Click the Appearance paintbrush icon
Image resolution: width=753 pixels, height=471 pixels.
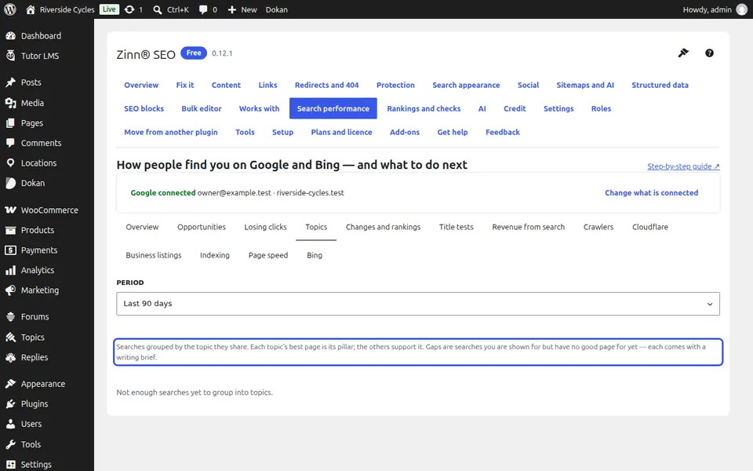[10, 384]
